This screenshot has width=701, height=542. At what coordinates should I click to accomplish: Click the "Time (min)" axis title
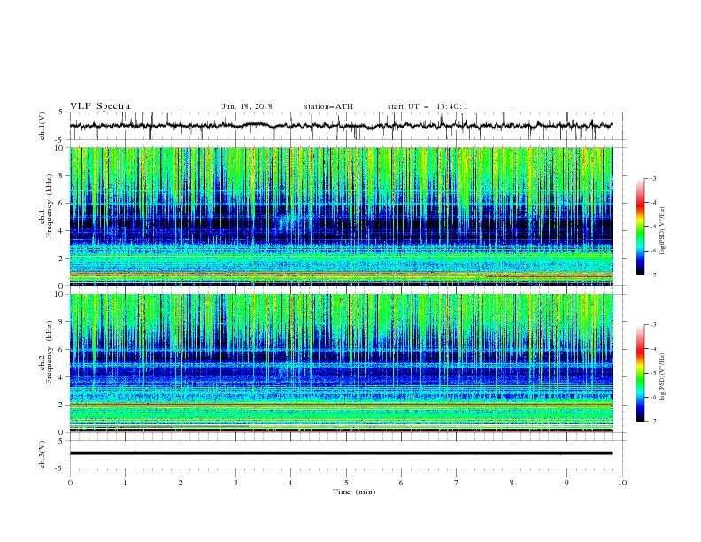[354, 492]
